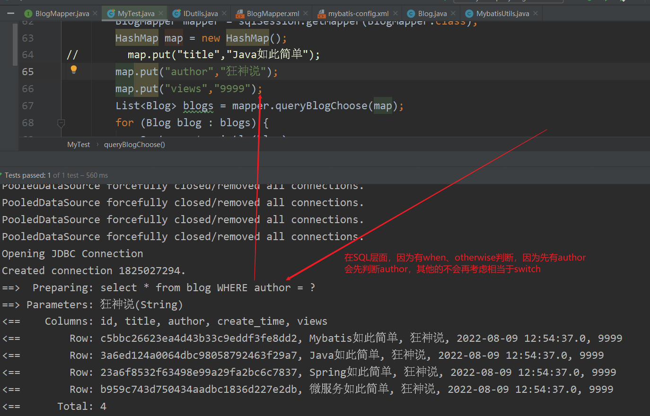Click the 'Opening JDBC Connection' console line
Screen dimensions: 650x416
pyautogui.click(x=72, y=254)
